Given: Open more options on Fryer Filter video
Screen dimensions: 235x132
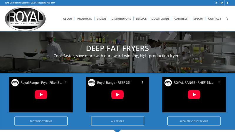Looking at the screenshot, I should point(66,83).
